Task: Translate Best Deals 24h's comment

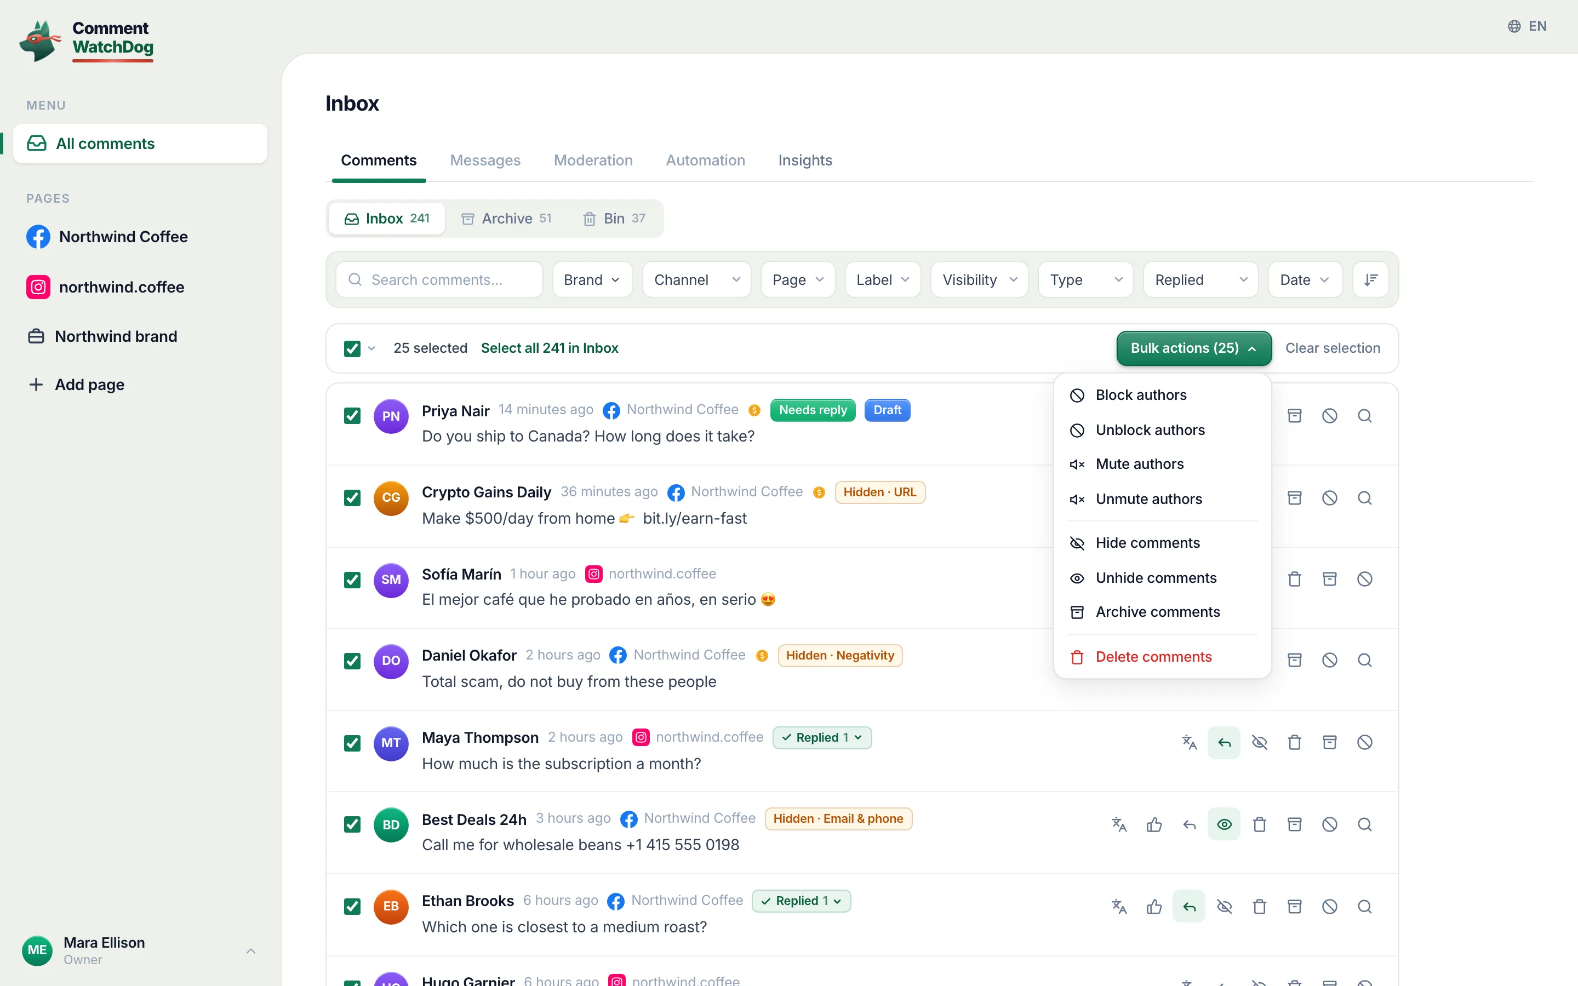Action: (x=1119, y=825)
